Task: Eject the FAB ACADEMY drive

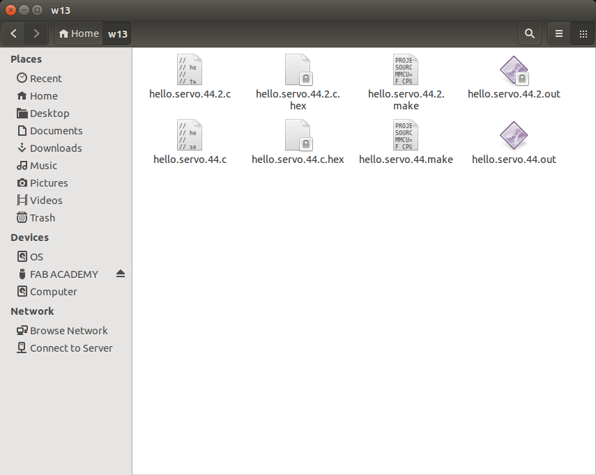Action: tap(121, 274)
